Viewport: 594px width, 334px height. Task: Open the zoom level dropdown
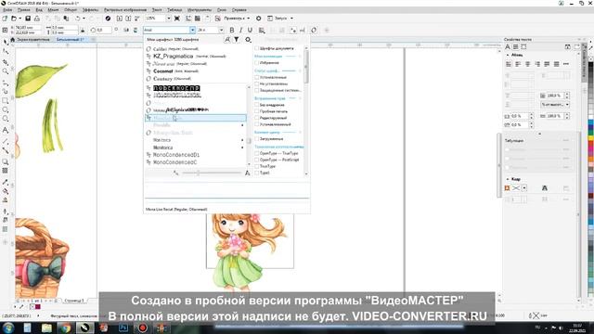click(x=169, y=19)
